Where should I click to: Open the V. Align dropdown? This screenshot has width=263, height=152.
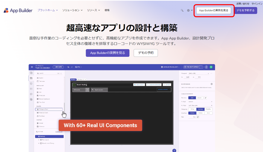(x=200, y=102)
